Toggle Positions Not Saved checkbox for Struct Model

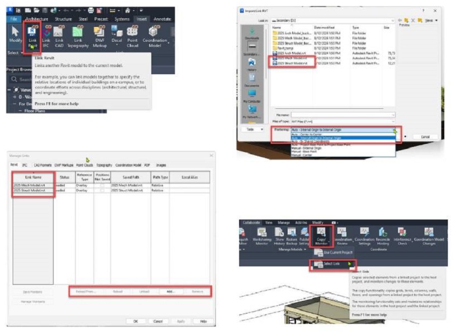102,191
